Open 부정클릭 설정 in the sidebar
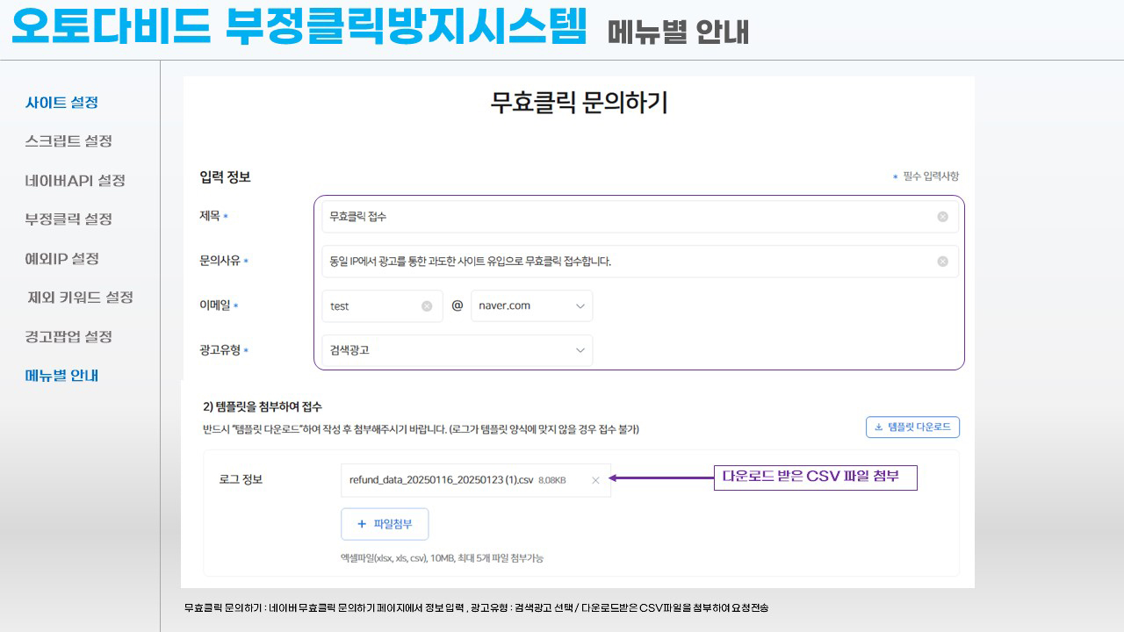The width and height of the screenshot is (1124, 632). (x=68, y=219)
